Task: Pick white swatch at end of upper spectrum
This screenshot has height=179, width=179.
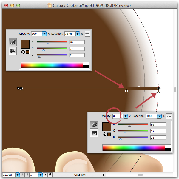Action: [86, 64]
